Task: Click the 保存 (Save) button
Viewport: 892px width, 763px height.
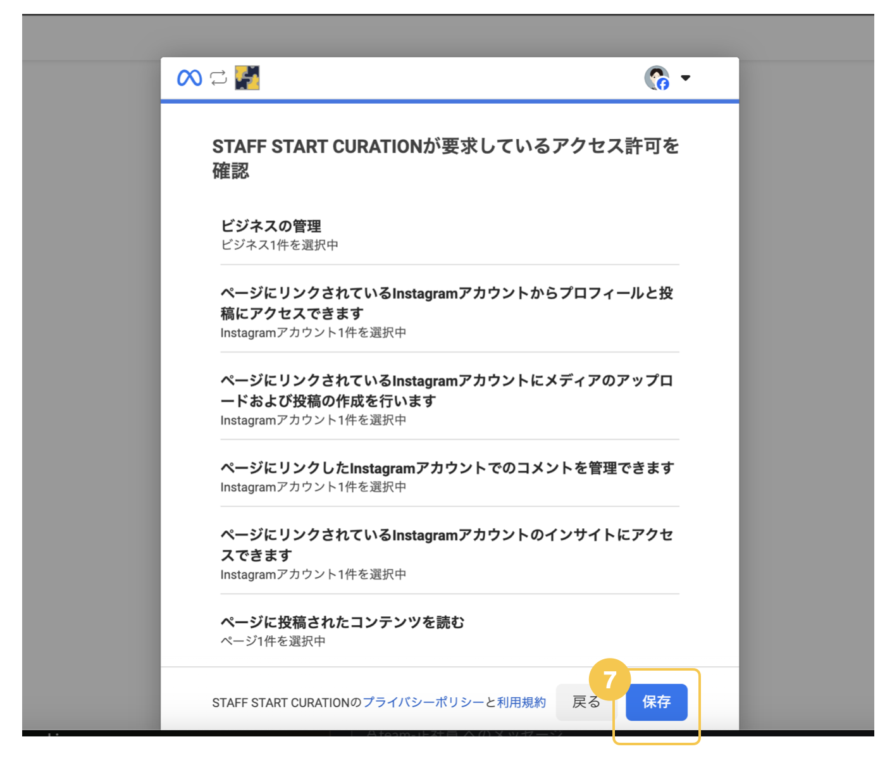Action: (657, 702)
